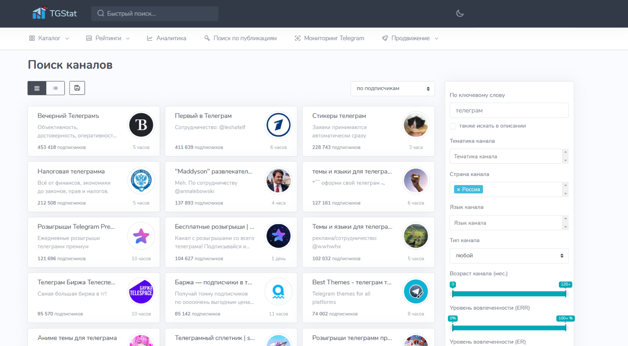Click Телеграм Биржа Телеспейс avatar
The image size is (628, 346).
coord(141,292)
